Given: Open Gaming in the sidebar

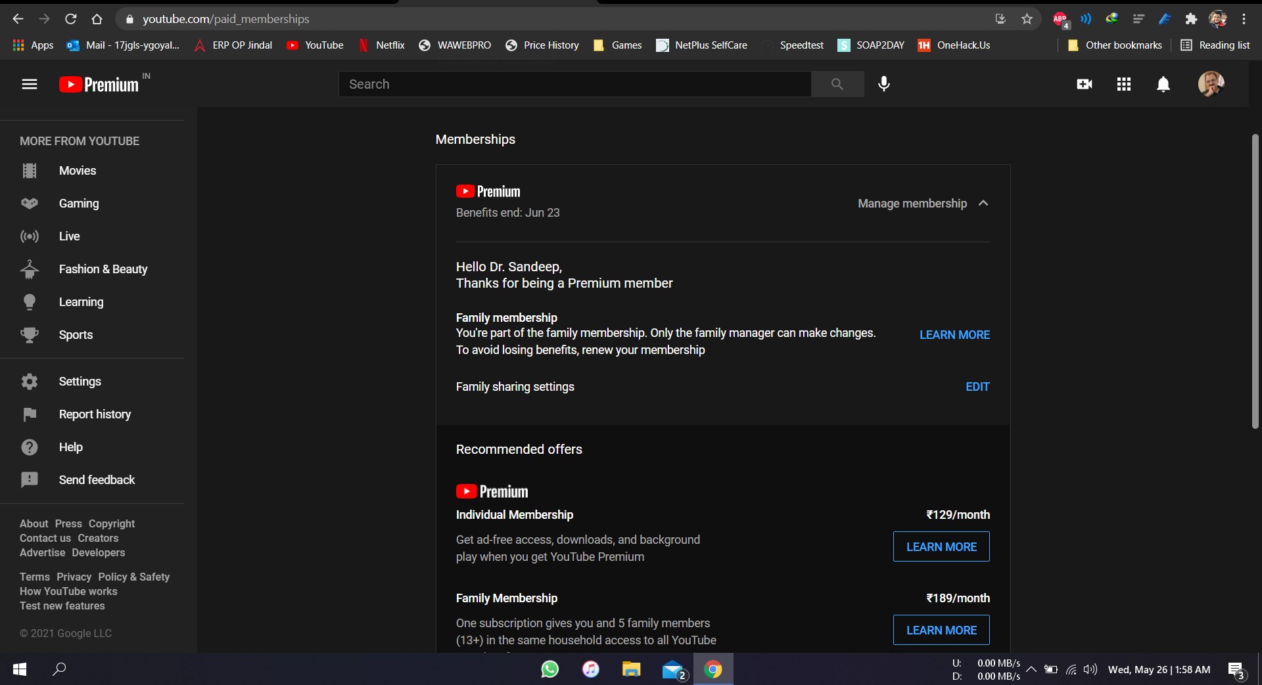Looking at the screenshot, I should tap(78, 204).
